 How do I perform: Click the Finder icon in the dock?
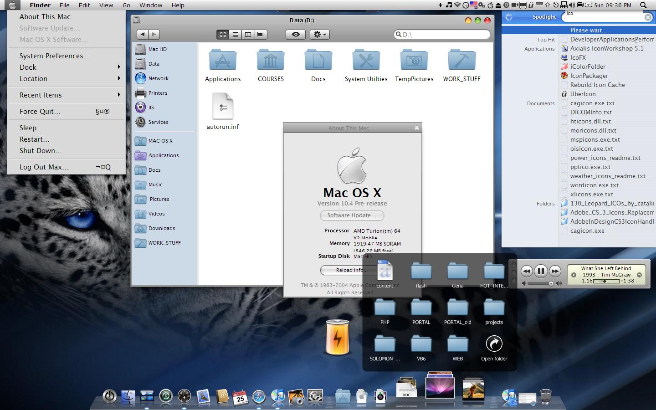point(128,397)
